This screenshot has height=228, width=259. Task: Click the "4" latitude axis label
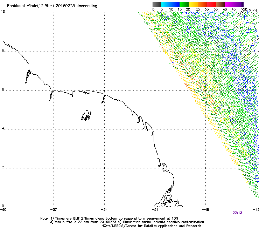[x=3, y=128]
